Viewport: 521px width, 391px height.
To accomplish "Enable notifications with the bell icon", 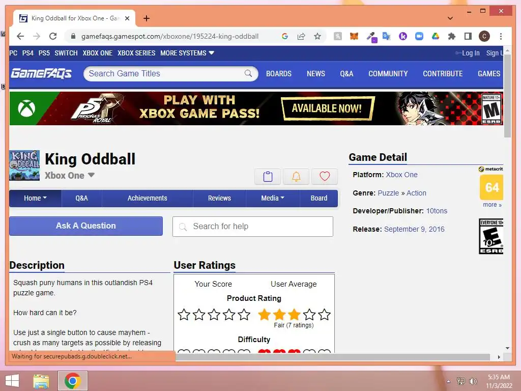I will click(296, 176).
